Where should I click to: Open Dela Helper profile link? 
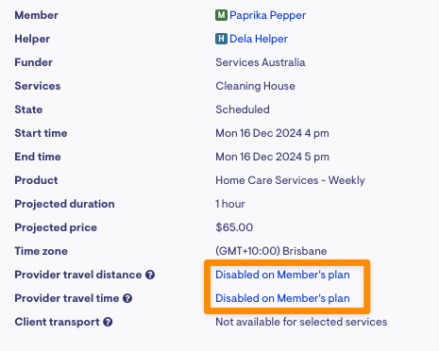259,39
